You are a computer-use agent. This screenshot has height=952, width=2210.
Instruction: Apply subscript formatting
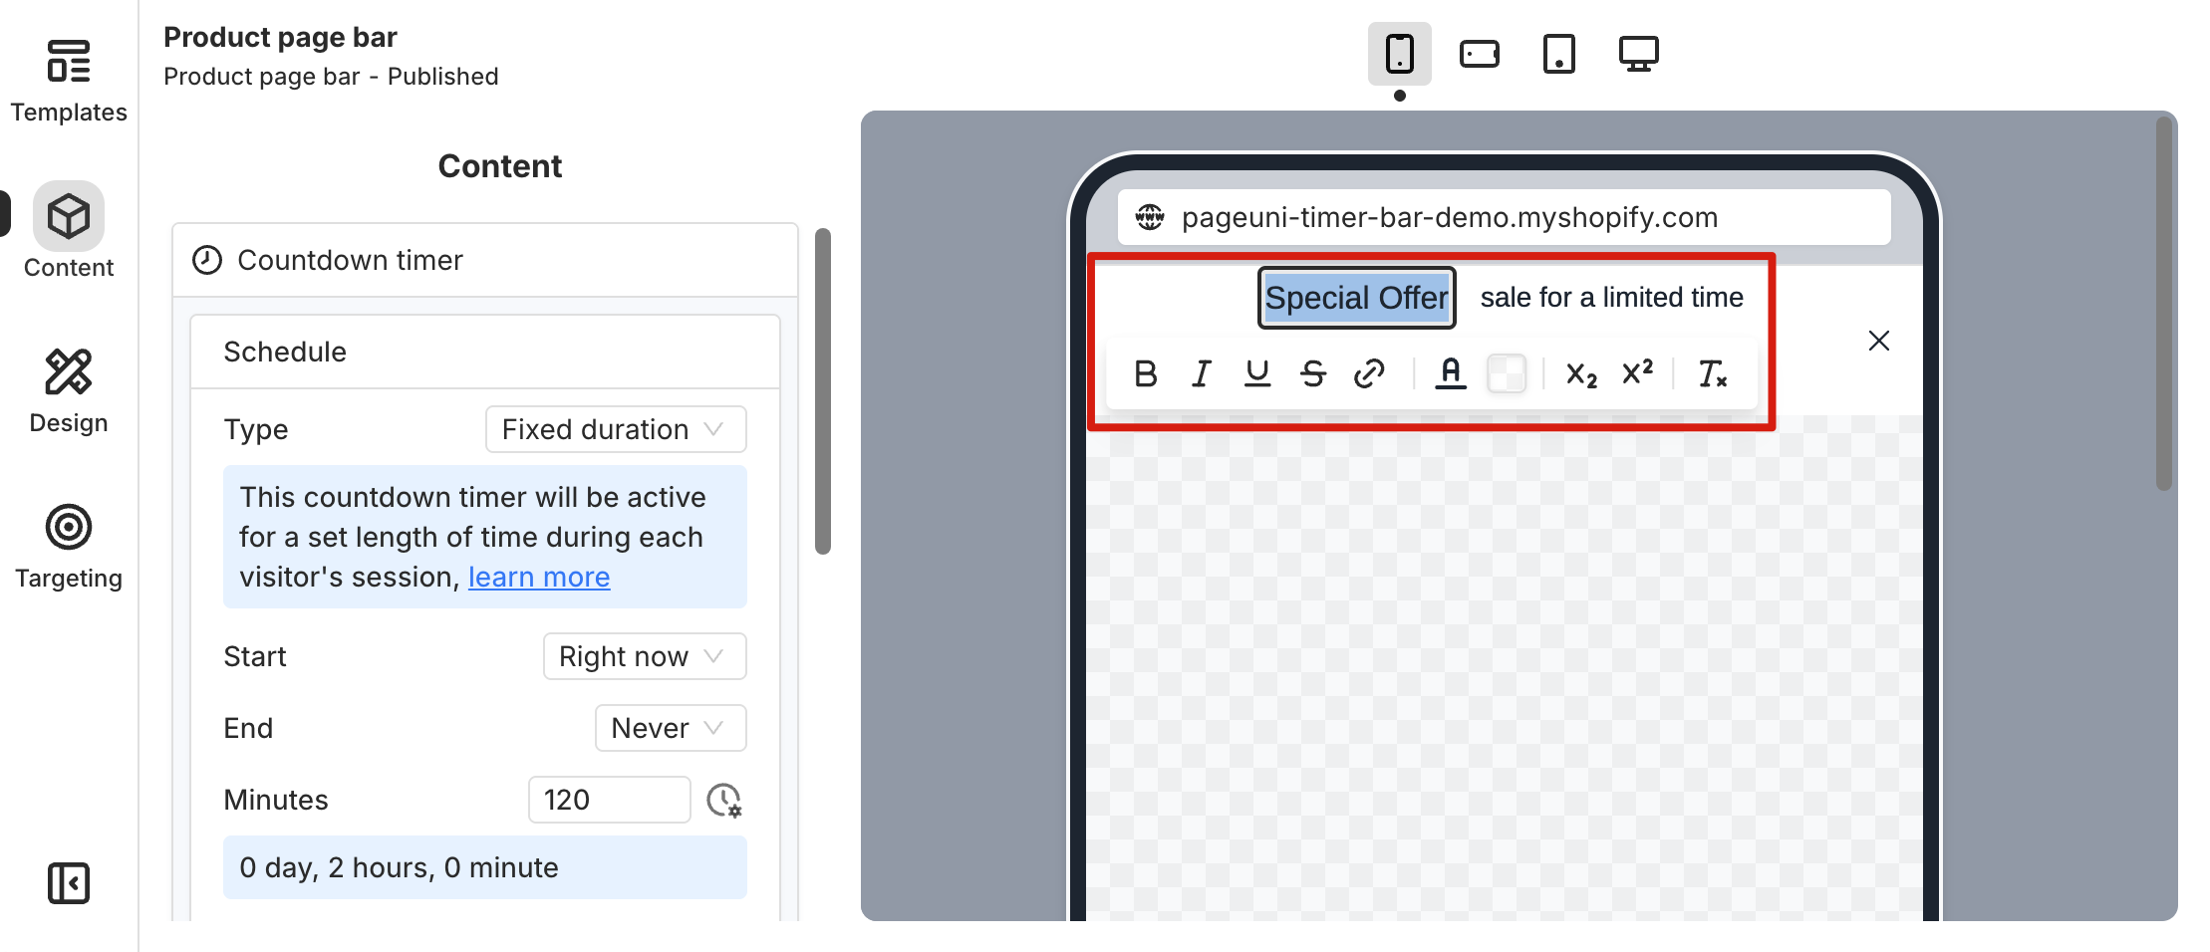pyautogui.click(x=1581, y=373)
